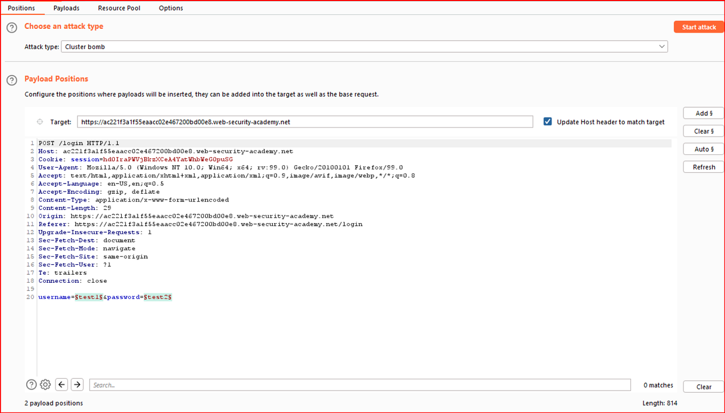
Task: Clear the search with bottom Clear button
Action: 703,386
